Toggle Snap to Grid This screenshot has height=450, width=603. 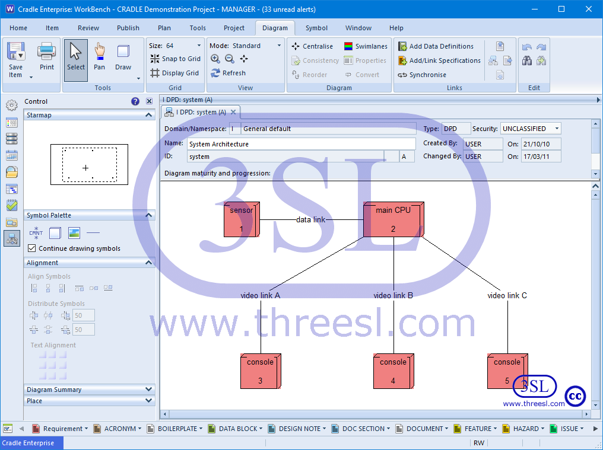pyautogui.click(x=175, y=59)
